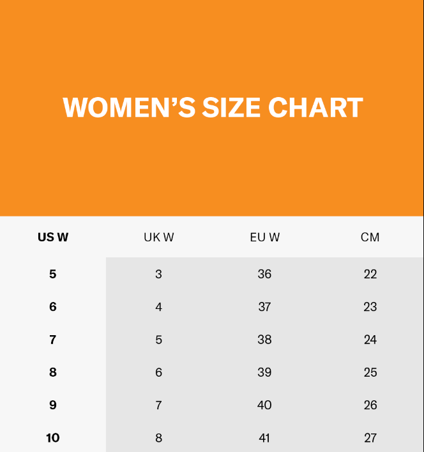
Task: Click EU size 39 cell
Action: pos(264,372)
